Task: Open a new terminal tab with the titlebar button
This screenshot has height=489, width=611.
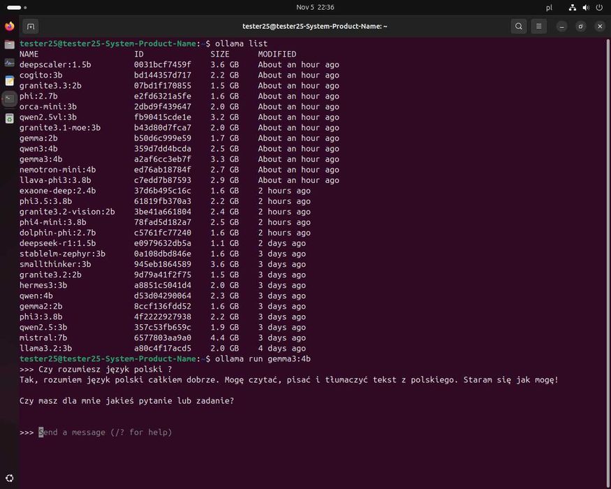Action: 31,27
